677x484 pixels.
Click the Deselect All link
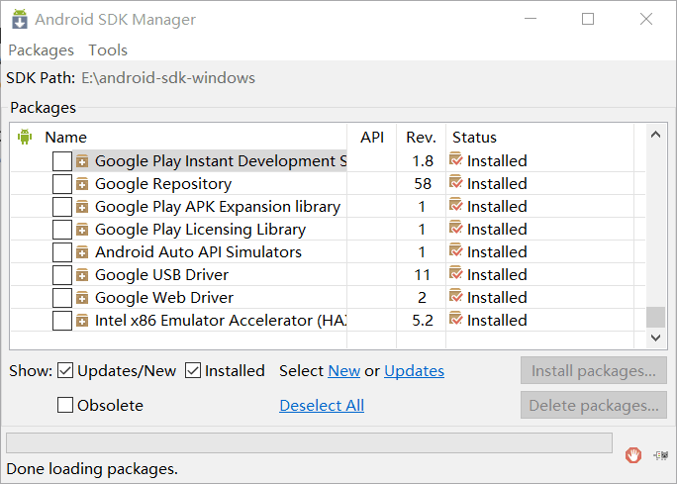tap(322, 406)
